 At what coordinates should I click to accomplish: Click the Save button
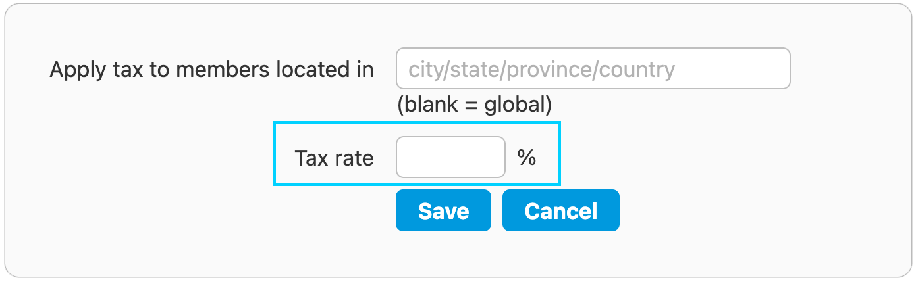(443, 210)
